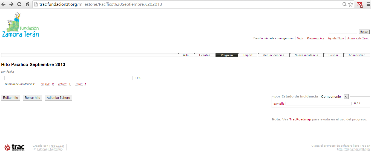
Task: Click the browser forward arrow
Action: pos(11,4)
